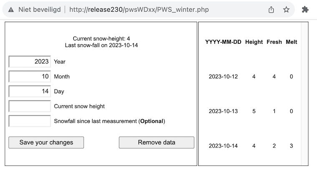Click the Save your changes button
317x190 pixels.
[x=46, y=142]
